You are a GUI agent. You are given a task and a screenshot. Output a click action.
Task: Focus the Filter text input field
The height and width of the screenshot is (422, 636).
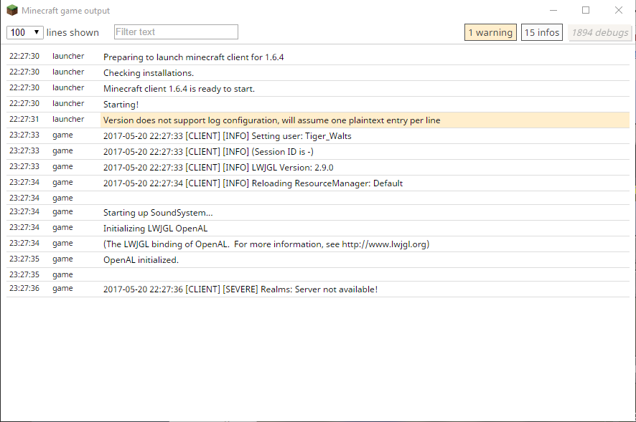click(x=176, y=32)
